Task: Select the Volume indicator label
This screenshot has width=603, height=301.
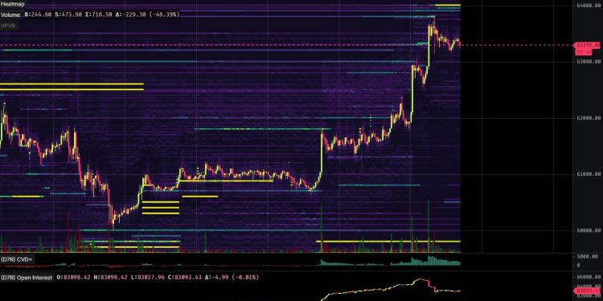Action: tap(10, 14)
